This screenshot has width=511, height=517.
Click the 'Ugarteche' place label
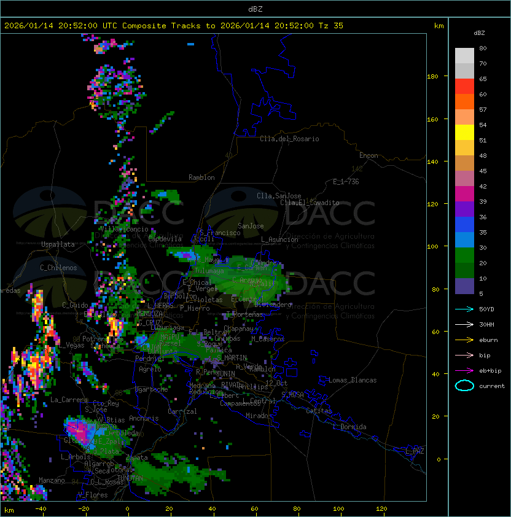(x=152, y=389)
